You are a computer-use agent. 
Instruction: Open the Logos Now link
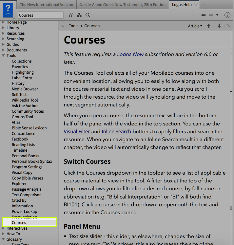point(130,54)
